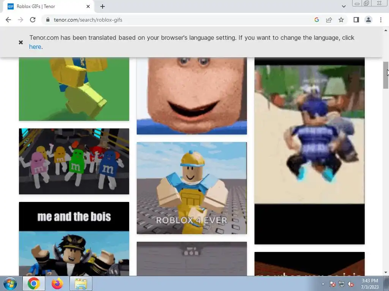
Task: Open the Windows Start menu
Action: click(x=10, y=283)
